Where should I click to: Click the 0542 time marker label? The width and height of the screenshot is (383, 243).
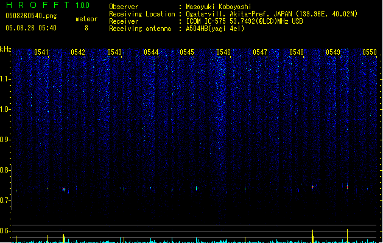click(x=78, y=52)
